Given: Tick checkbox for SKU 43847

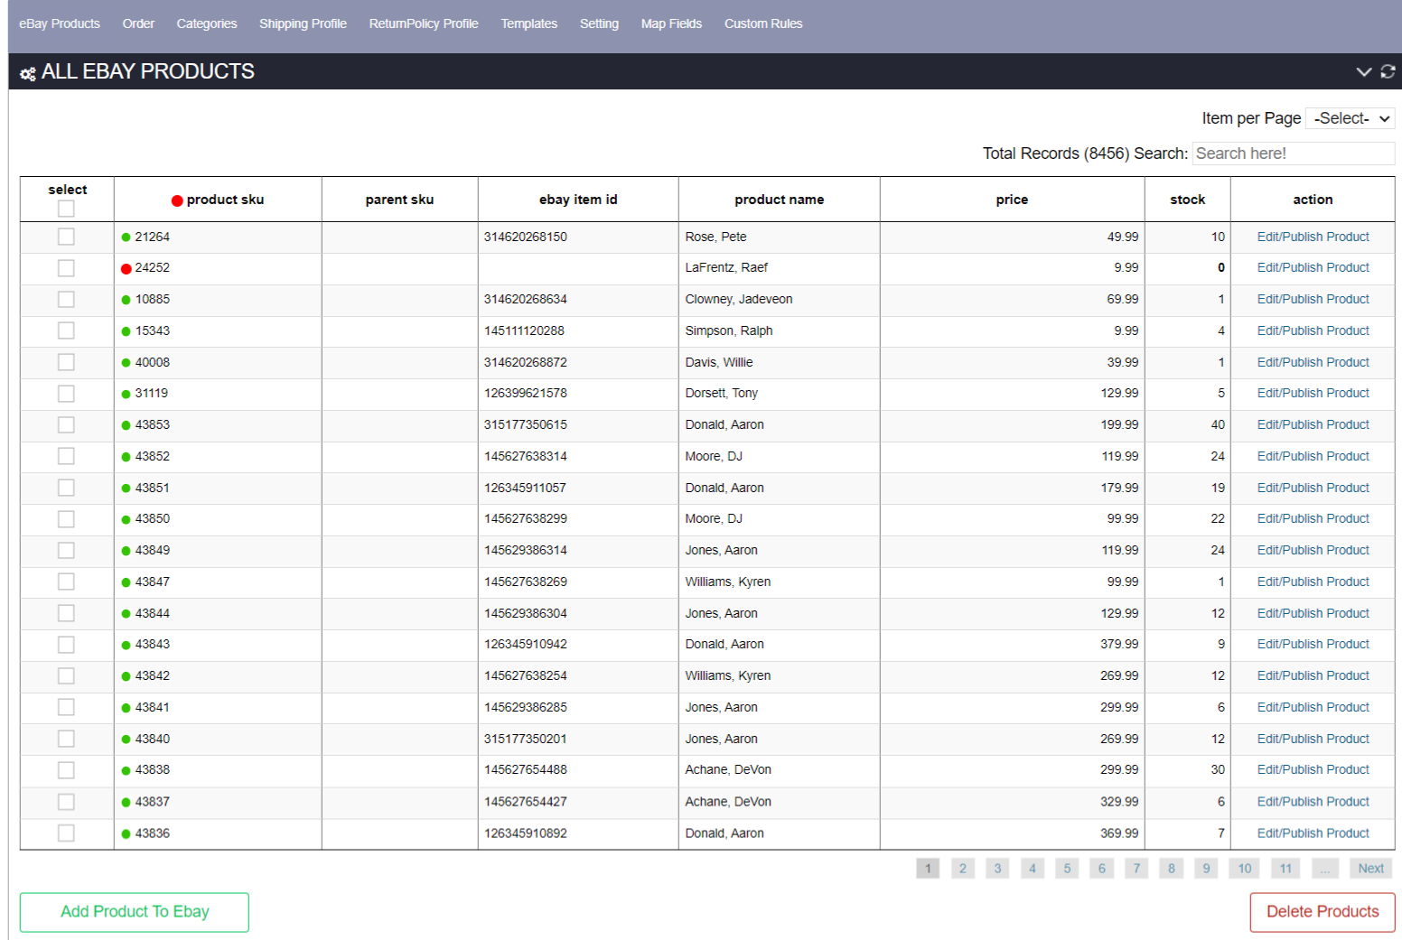Looking at the screenshot, I should (x=66, y=582).
